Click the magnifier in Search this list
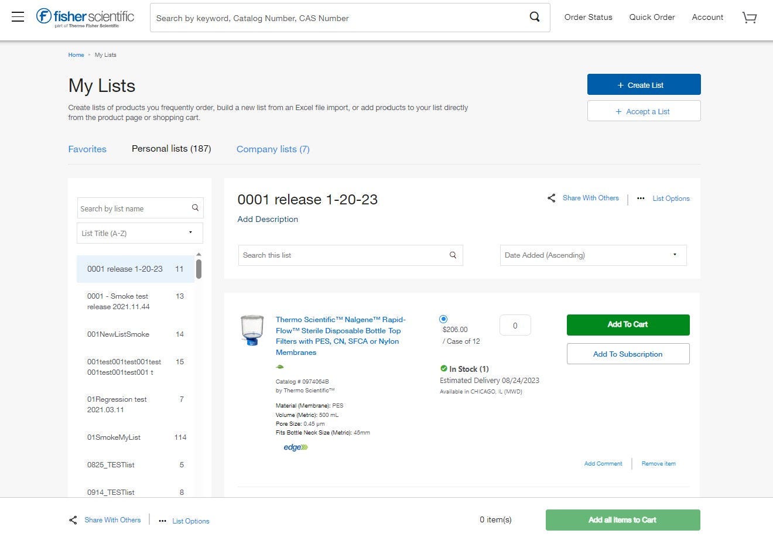The image size is (773, 537). click(453, 255)
